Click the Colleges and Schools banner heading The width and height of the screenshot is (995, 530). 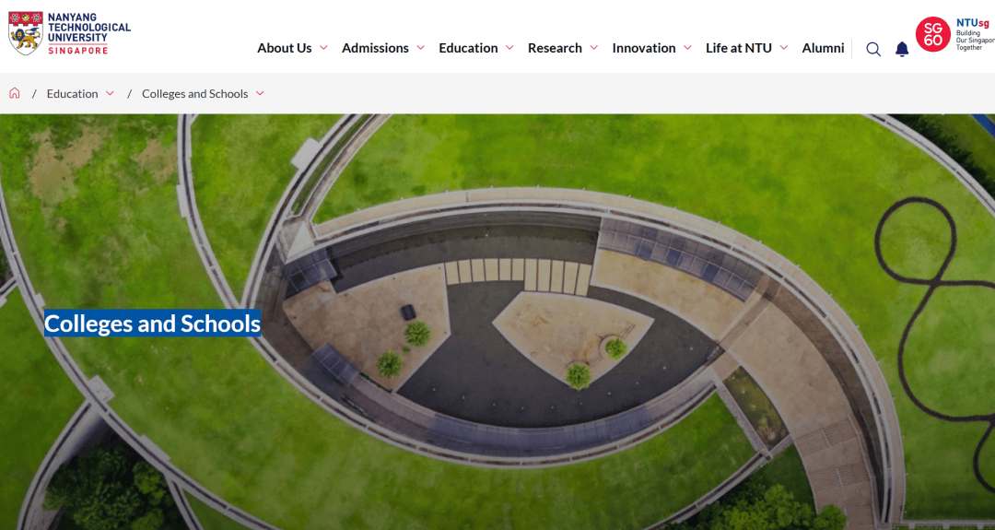[153, 324]
